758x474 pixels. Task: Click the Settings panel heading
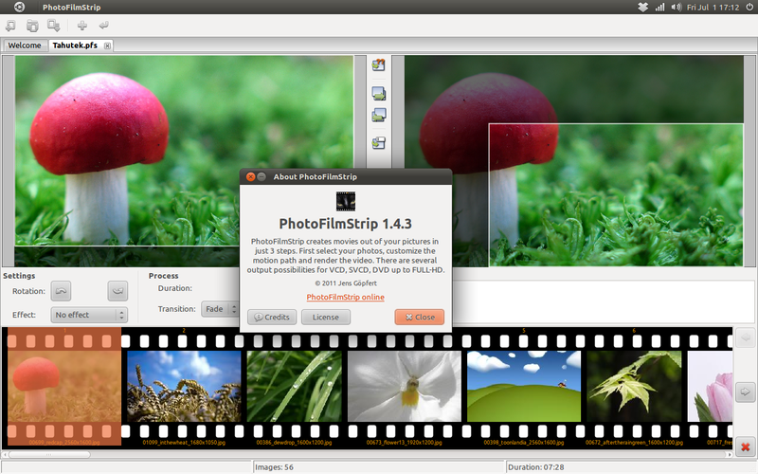19,276
